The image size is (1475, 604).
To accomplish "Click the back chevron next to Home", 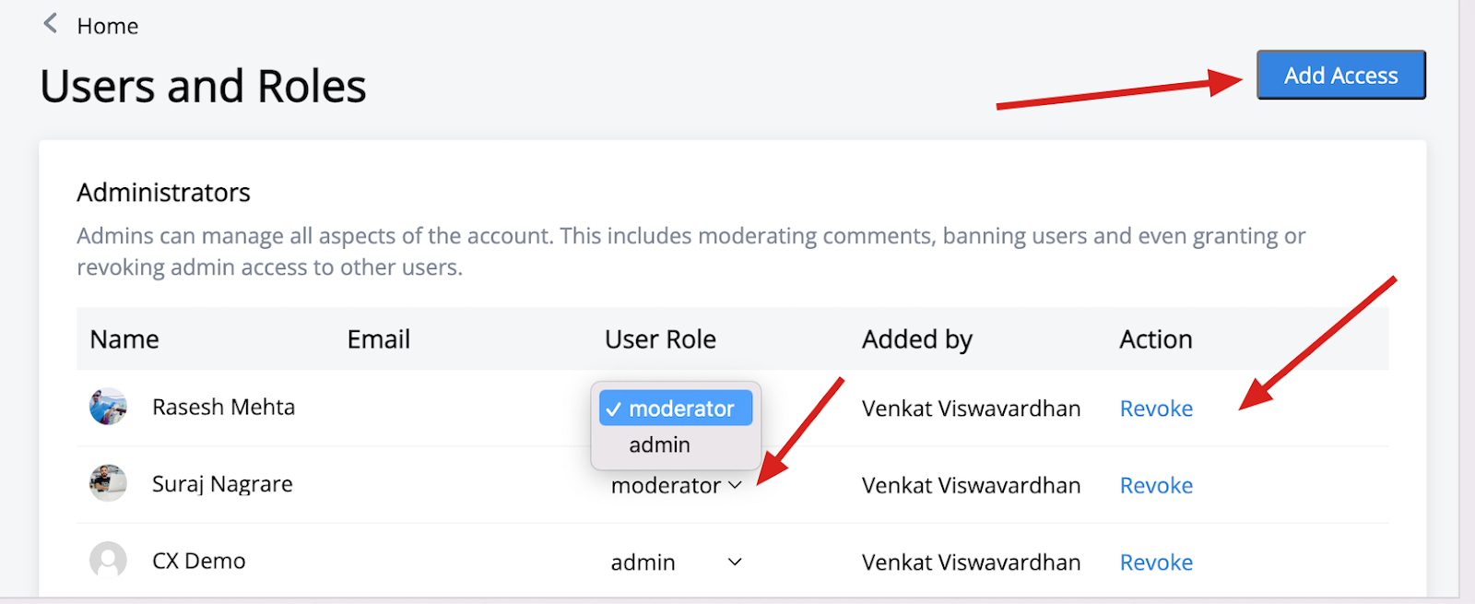I will pos(51,24).
